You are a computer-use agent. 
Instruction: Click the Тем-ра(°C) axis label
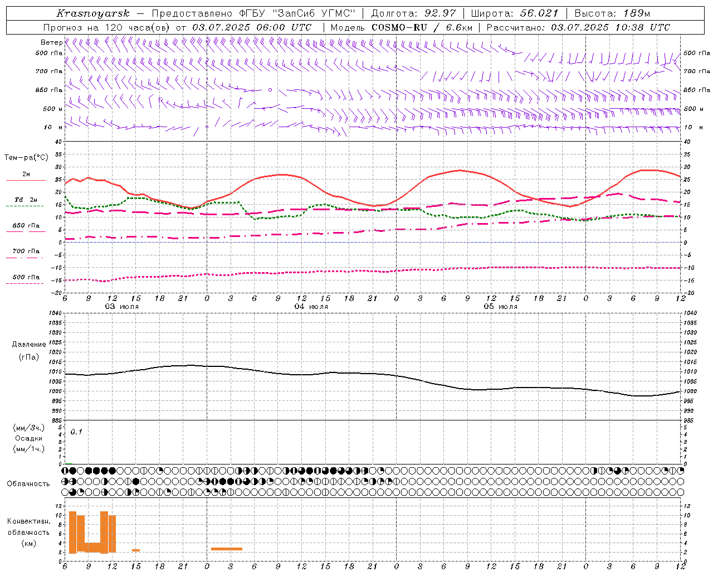[x=26, y=158]
